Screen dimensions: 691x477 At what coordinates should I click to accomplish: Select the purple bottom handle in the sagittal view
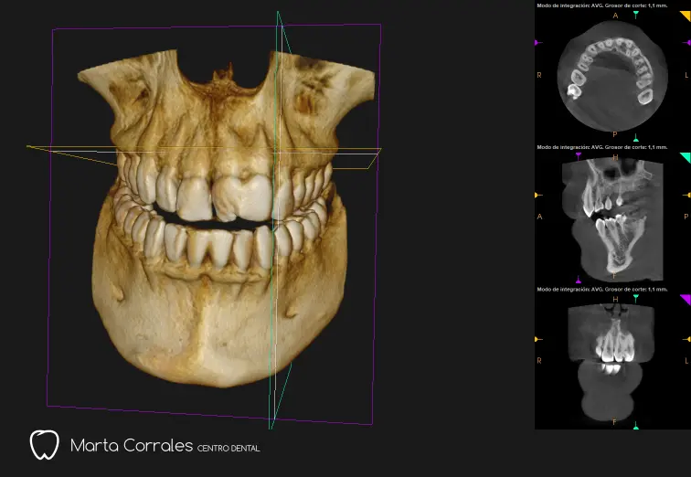579,280
